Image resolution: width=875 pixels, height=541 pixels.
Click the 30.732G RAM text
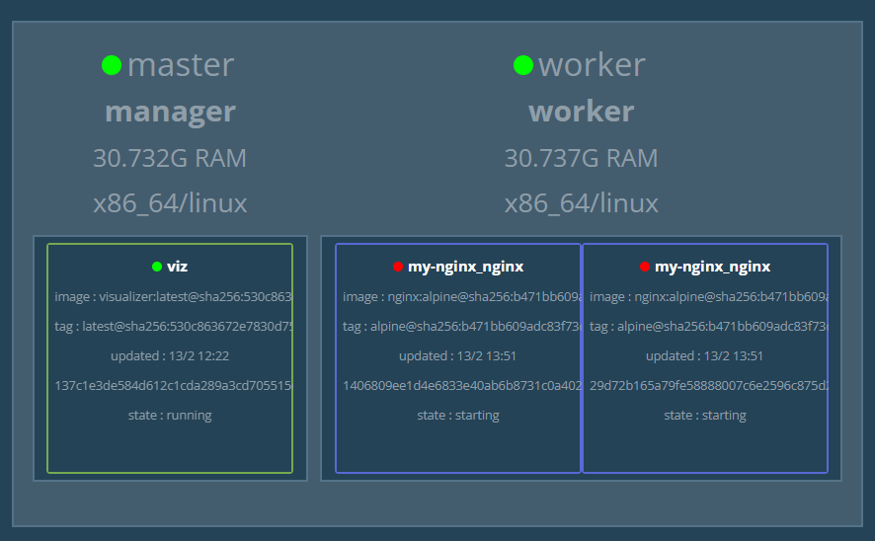point(170,158)
